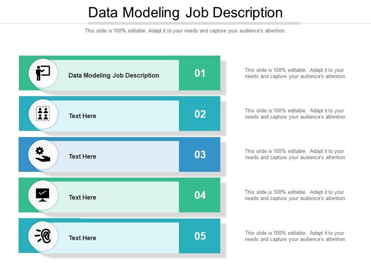Click the gear over hand icon
This screenshot has width=371, height=278.
43,154
